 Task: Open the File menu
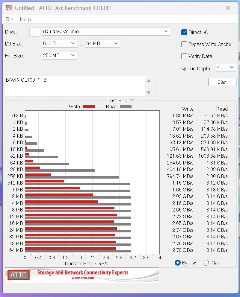pos(9,19)
